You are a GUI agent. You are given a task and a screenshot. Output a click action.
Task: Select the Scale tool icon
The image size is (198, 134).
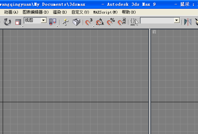18,22
